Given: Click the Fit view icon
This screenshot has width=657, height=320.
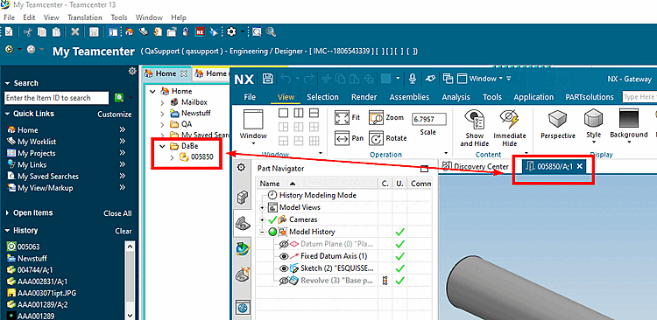Looking at the screenshot, I should (342, 117).
